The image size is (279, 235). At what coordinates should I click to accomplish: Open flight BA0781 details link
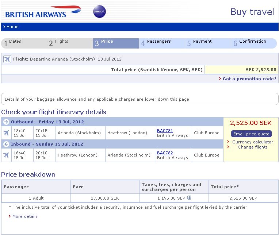[x=165, y=131]
